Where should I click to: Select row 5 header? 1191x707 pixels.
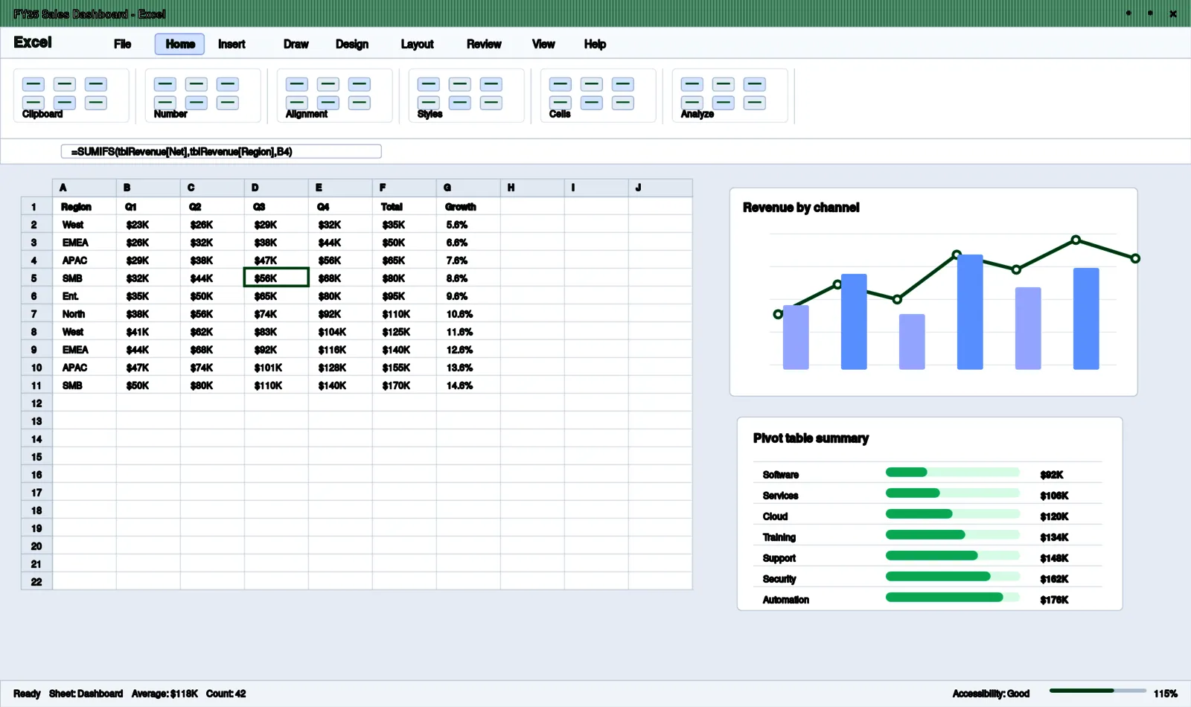tap(36, 278)
